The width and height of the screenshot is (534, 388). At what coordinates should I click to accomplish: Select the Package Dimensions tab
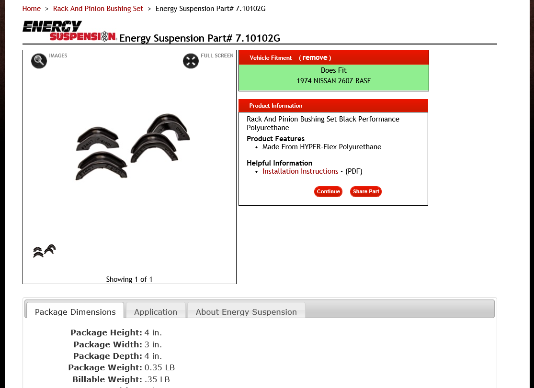tap(75, 310)
